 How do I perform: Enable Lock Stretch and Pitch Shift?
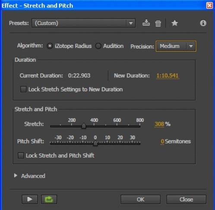point(21,156)
